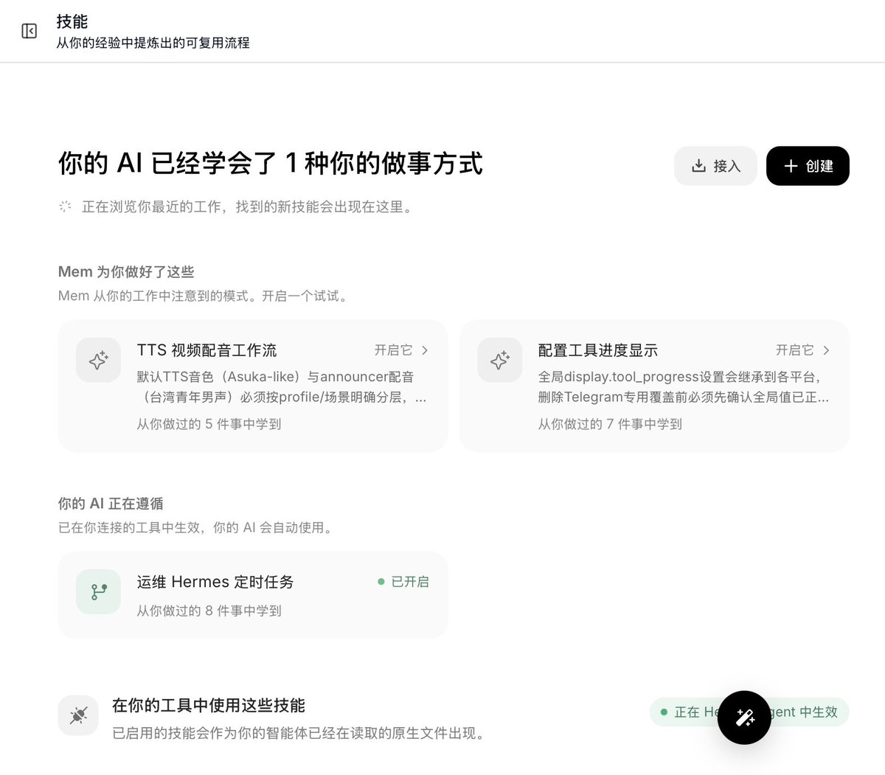Click the plus icon in the 创建 button

coord(791,166)
